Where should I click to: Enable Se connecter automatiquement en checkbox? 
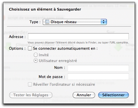(30, 48)
